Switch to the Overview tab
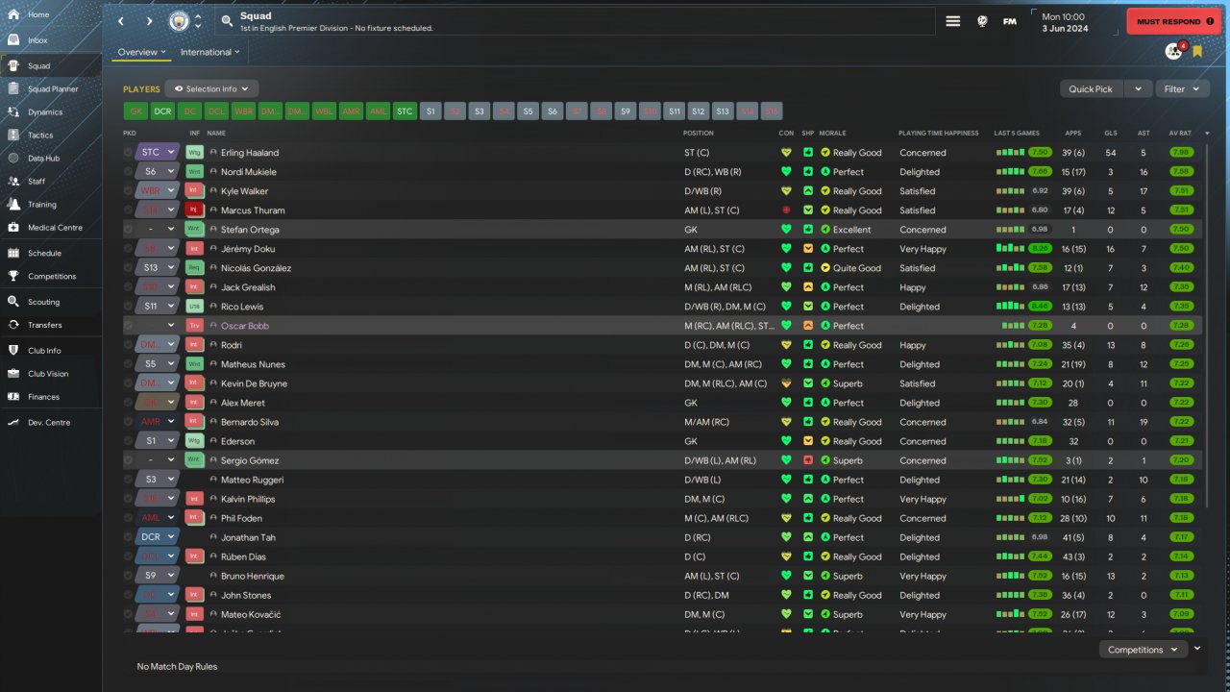 141,52
